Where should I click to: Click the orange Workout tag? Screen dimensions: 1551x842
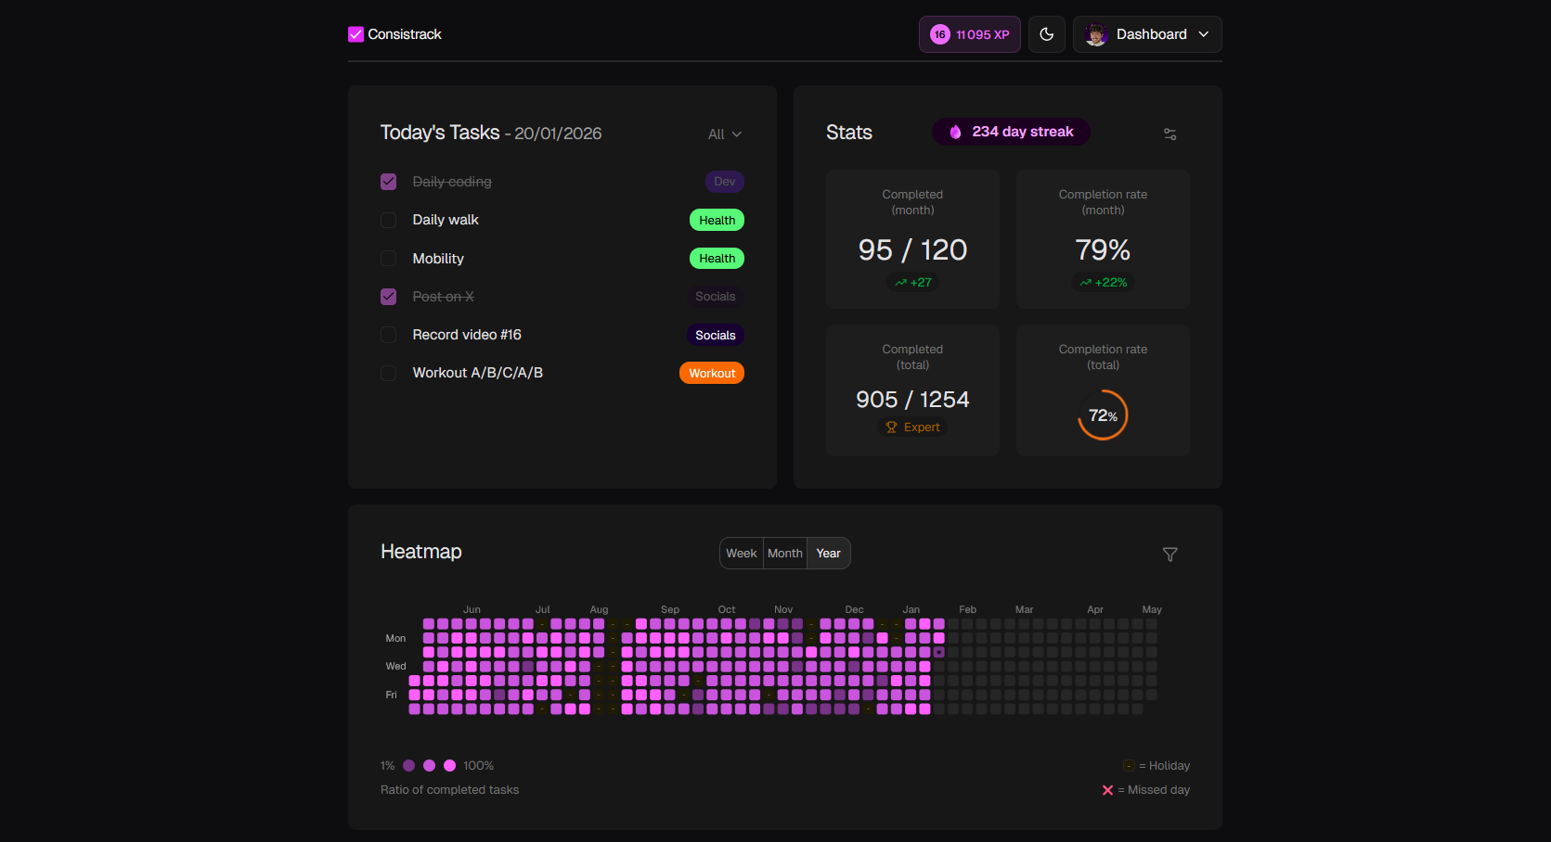point(712,374)
